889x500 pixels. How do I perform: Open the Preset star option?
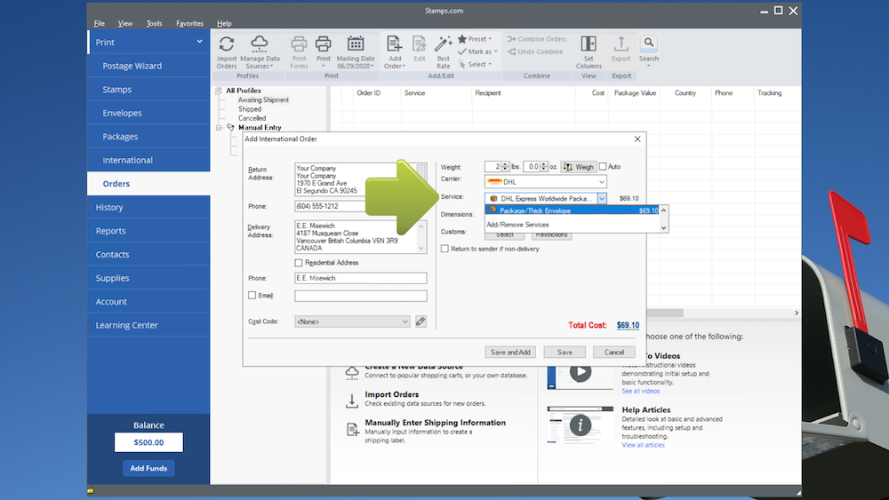pyautogui.click(x=475, y=39)
